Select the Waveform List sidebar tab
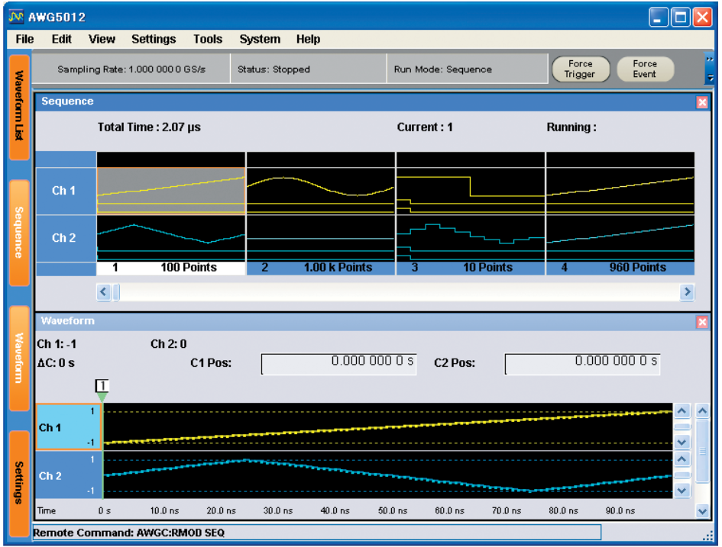Viewport: 722px width, 547px height. 17,103
